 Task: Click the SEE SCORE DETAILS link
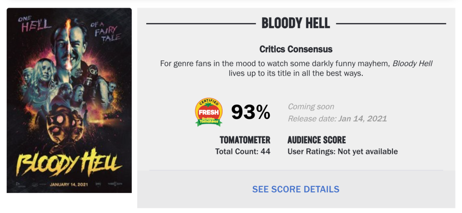[x=296, y=189]
